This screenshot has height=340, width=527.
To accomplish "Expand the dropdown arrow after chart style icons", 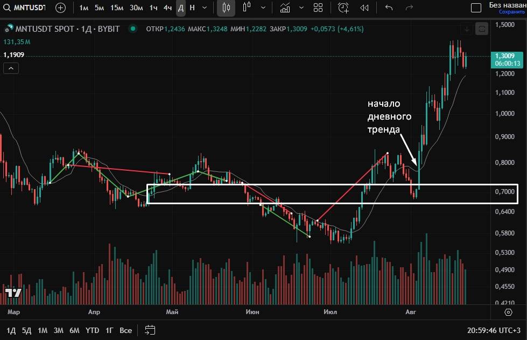I will point(263,8).
